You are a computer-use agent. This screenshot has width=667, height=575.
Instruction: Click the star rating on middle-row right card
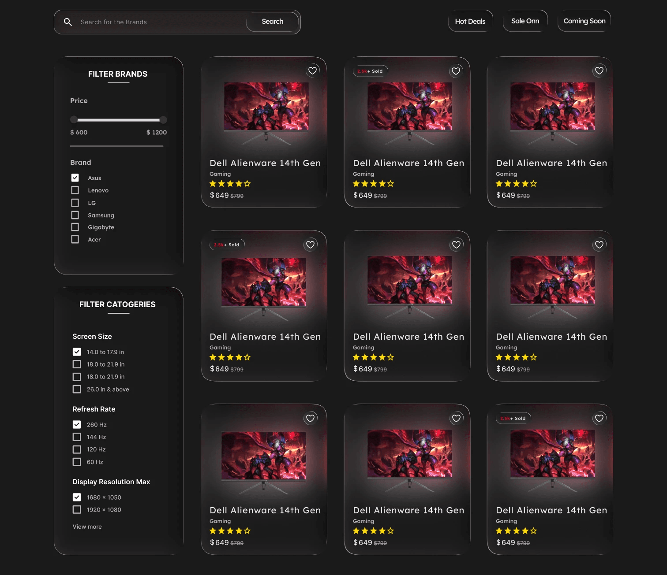(x=516, y=357)
